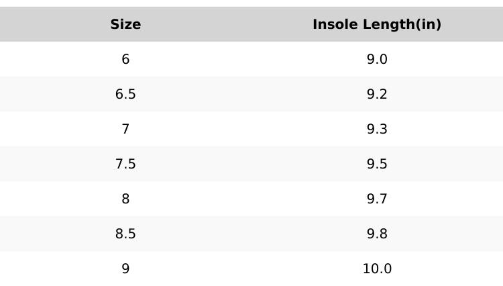Select the size 7 cell

[x=125, y=130]
